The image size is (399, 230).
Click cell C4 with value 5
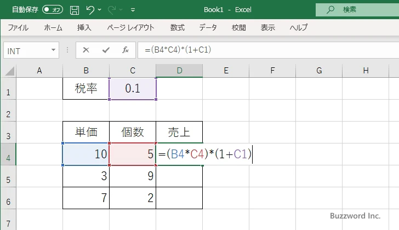(x=133, y=154)
